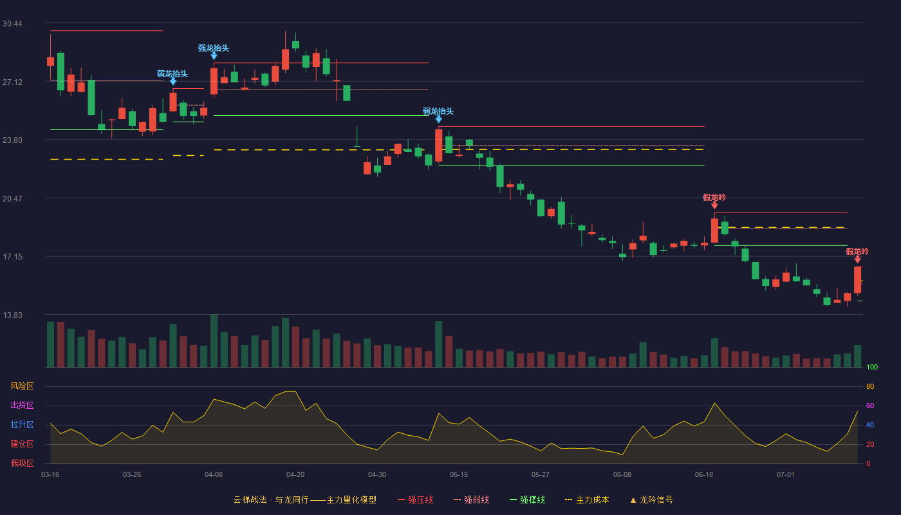Click the 弱龙抬头 arrow marker near 05-15
The height and width of the screenshot is (515, 901).
coord(438,119)
